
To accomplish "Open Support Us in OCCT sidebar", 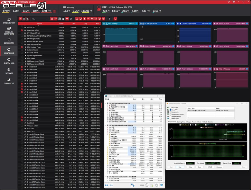I will coord(9,81).
